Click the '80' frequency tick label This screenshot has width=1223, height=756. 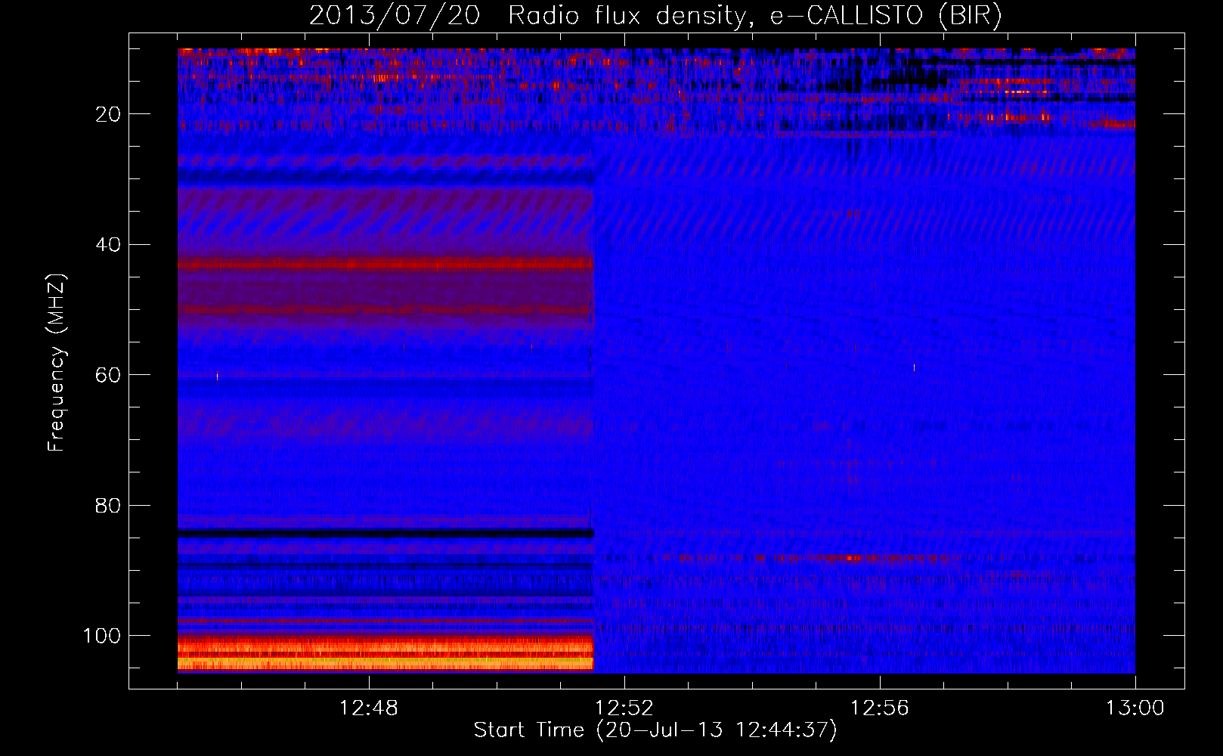coord(108,506)
